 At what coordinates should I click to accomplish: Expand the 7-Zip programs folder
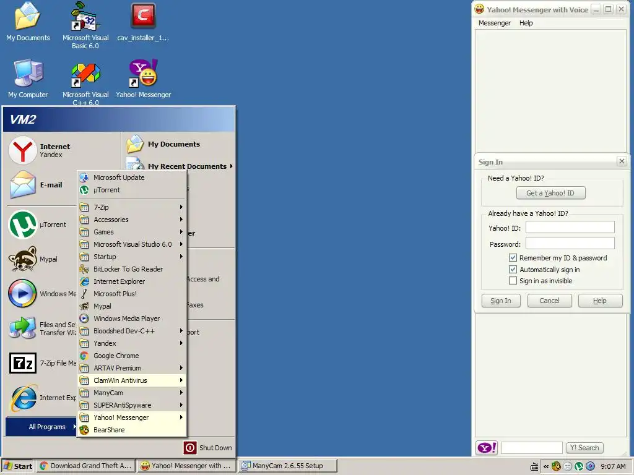(132, 207)
